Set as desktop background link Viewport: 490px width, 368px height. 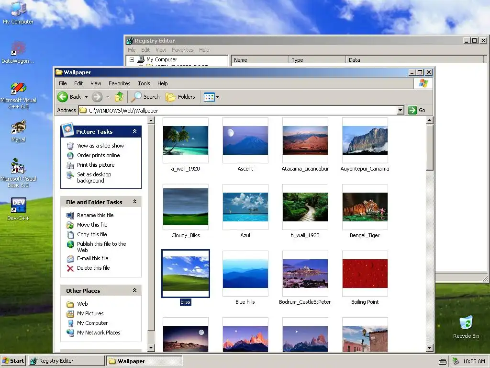point(94,177)
